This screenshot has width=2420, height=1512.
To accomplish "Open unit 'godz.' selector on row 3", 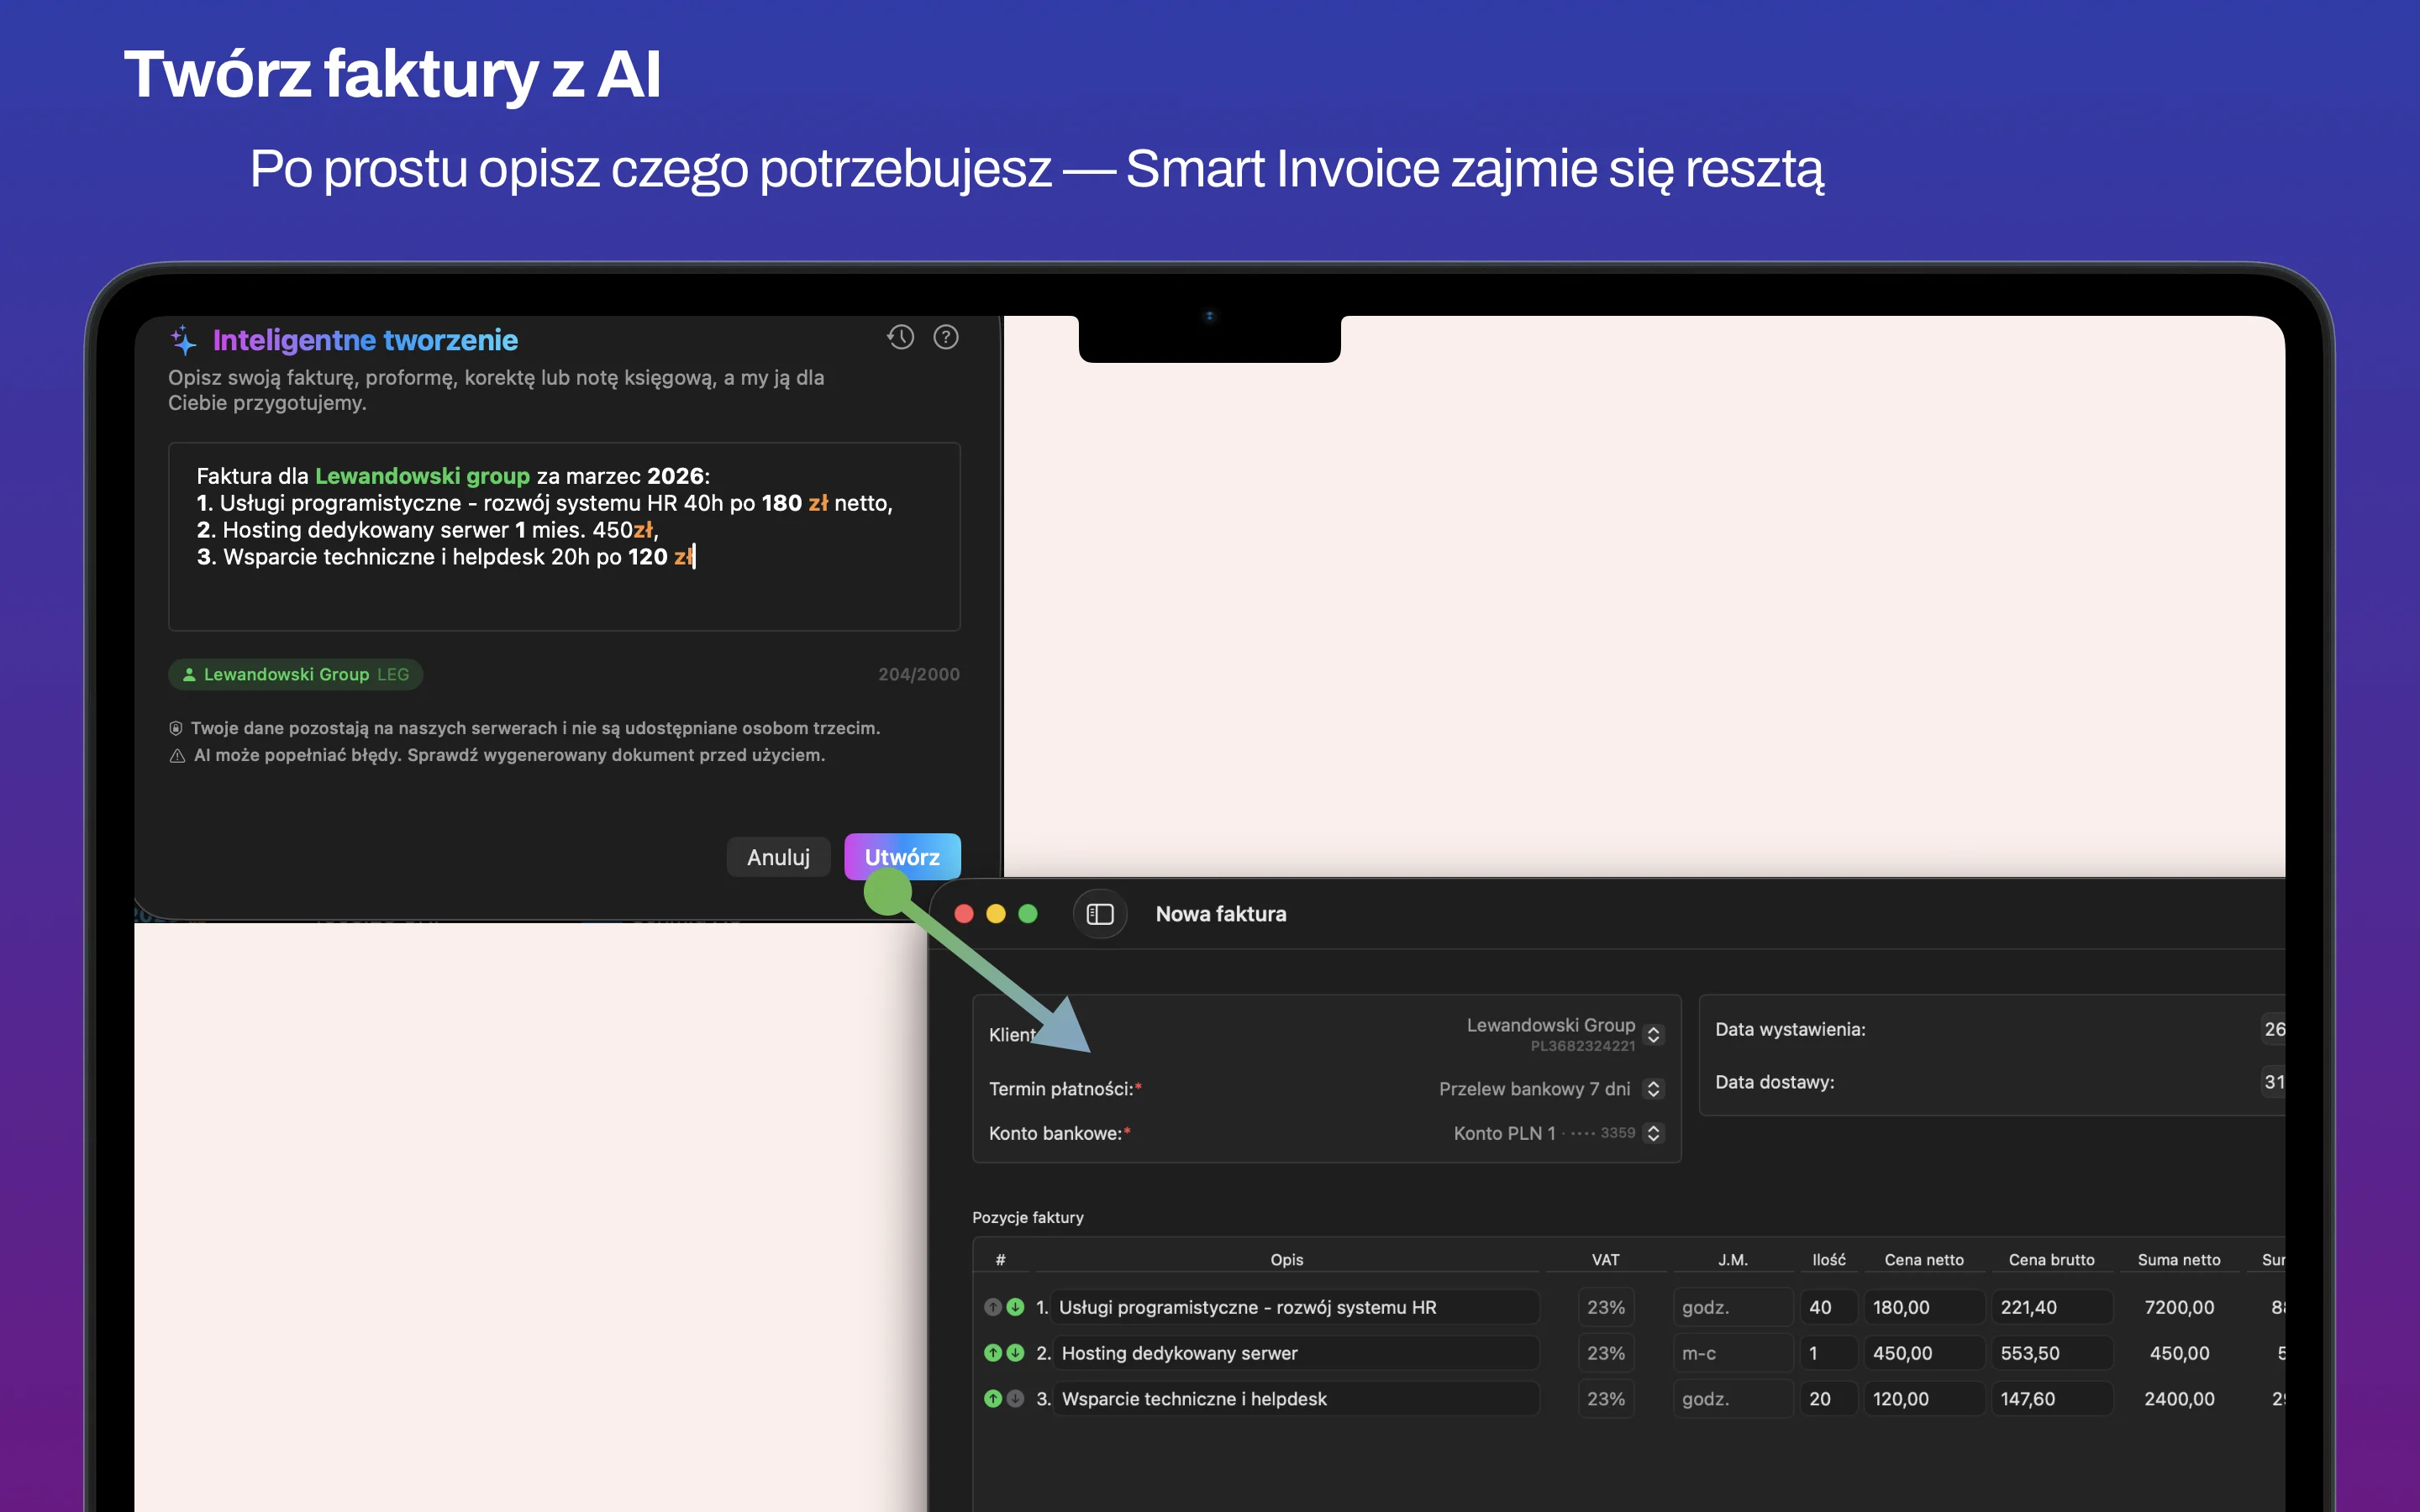I will tap(1733, 1399).
